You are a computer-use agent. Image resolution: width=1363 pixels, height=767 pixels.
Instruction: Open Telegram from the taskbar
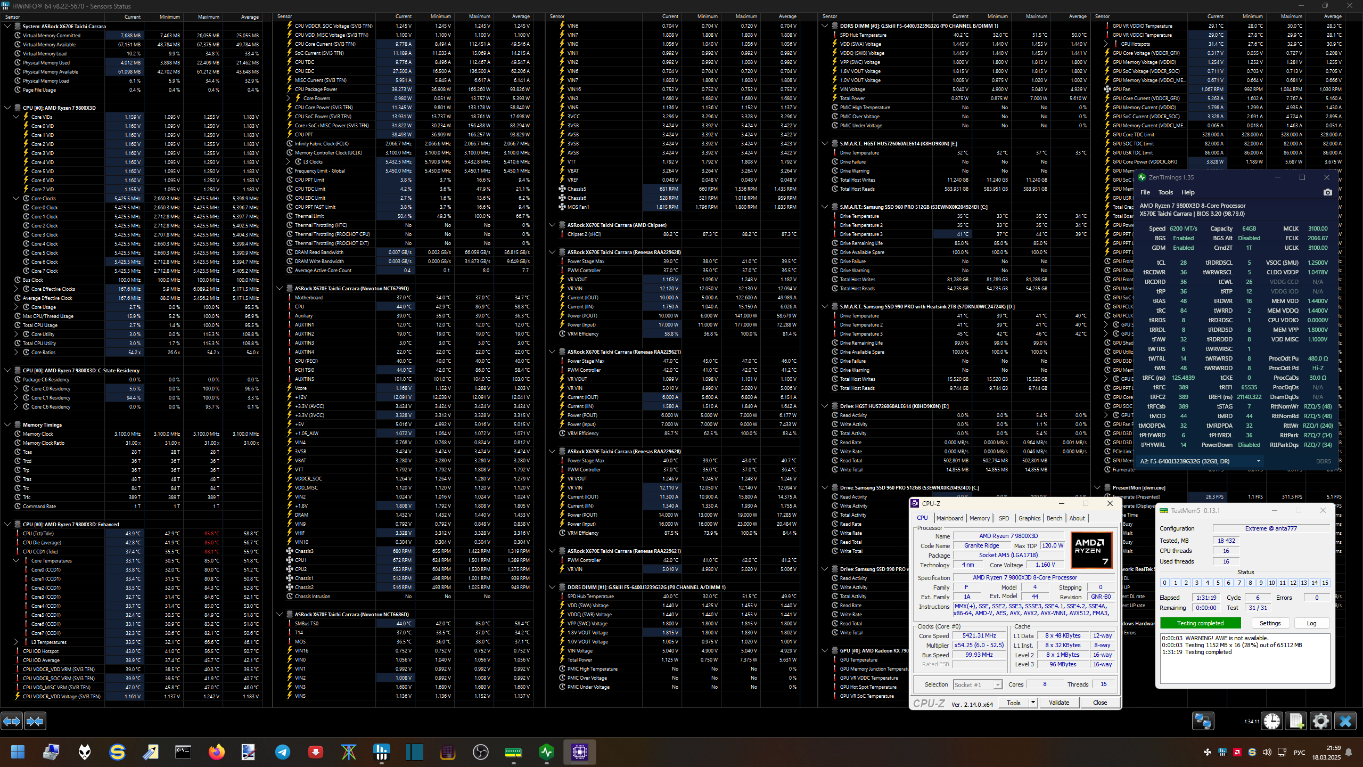[x=283, y=752]
